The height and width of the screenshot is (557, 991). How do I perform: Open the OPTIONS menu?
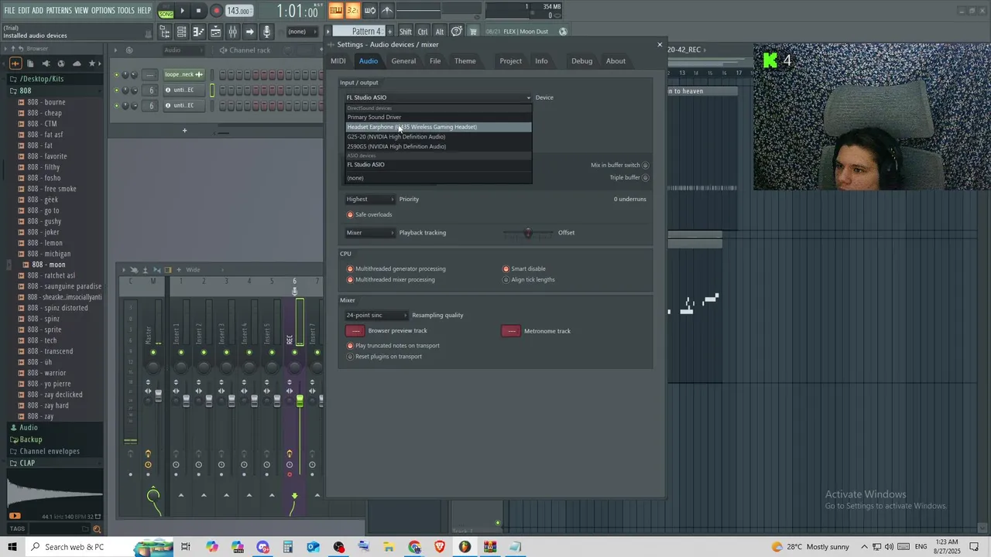tap(103, 10)
